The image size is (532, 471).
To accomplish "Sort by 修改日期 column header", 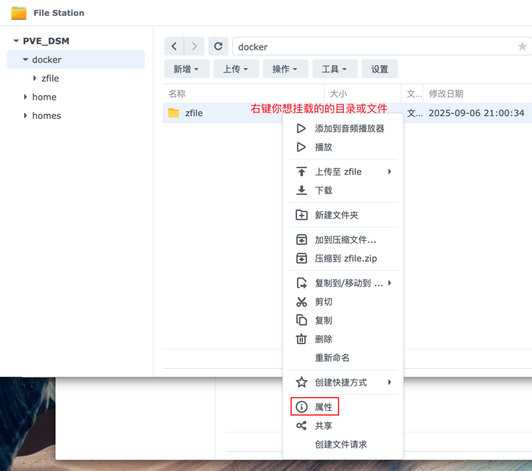I will pos(446,94).
